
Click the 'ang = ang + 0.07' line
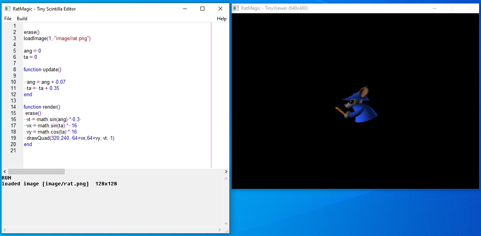(x=46, y=82)
